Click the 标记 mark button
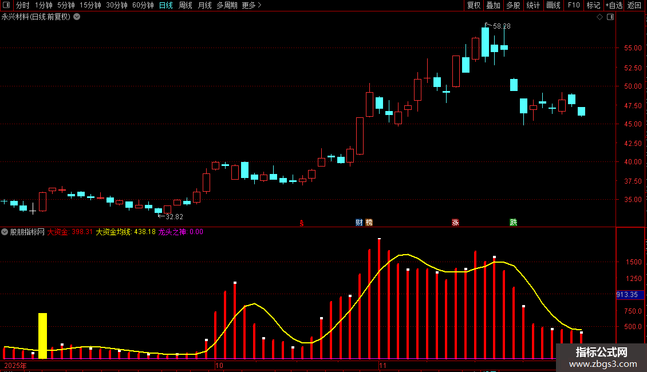This screenshot has height=372, width=647. 593,5
